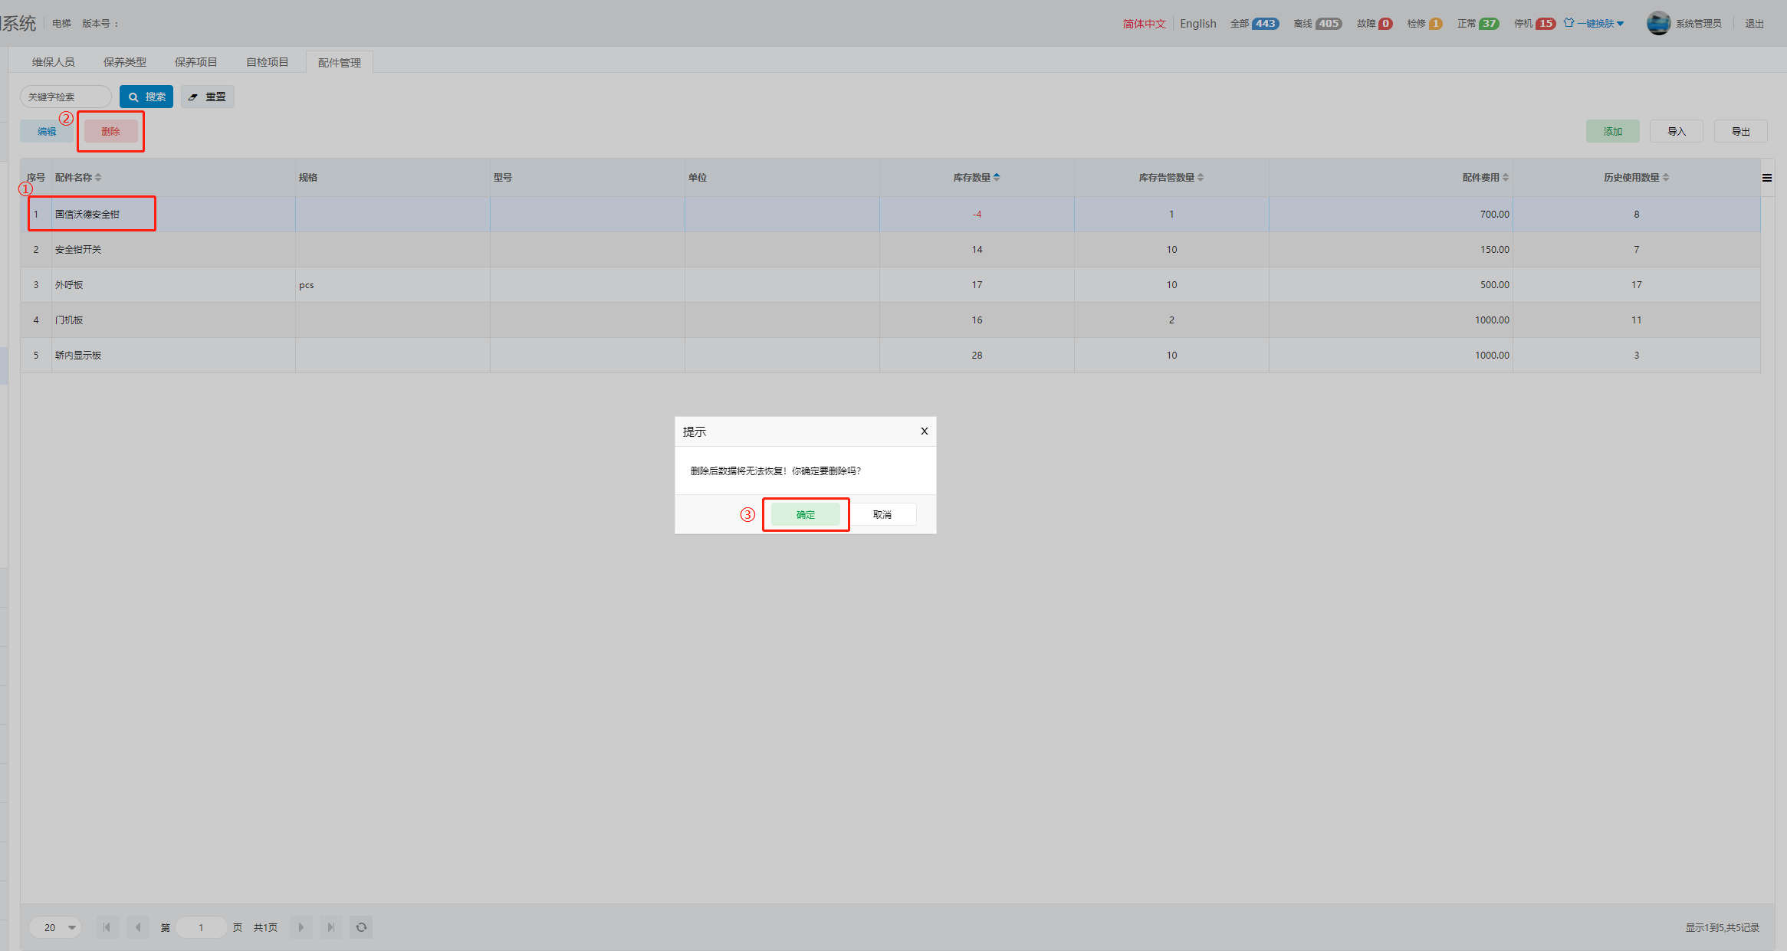
Task: Open the page size 20 dropdown
Action: [x=55, y=927]
